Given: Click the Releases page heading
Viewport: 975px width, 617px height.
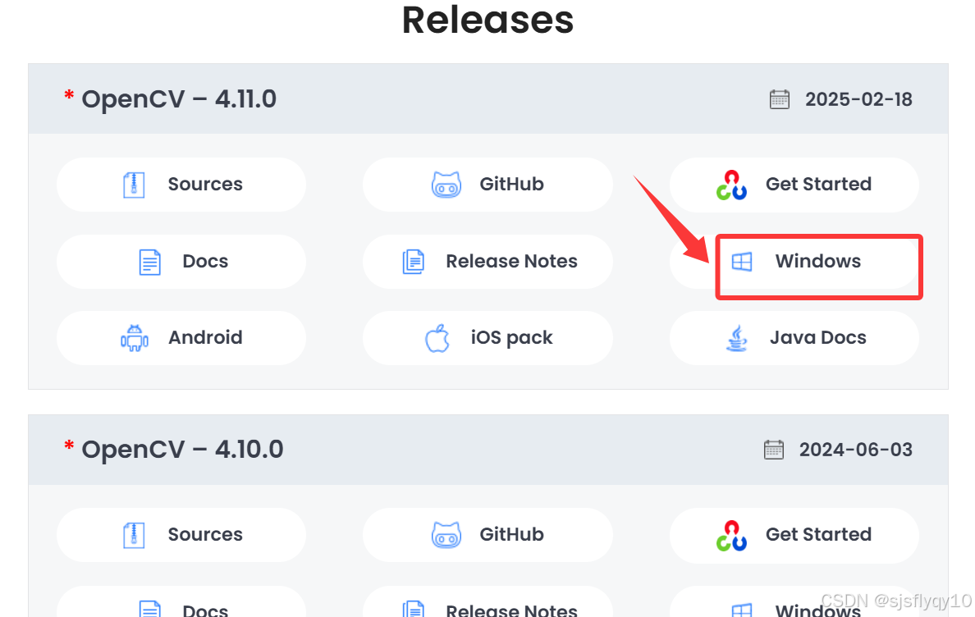Looking at the screenshot, I should (x=487, y=20).
